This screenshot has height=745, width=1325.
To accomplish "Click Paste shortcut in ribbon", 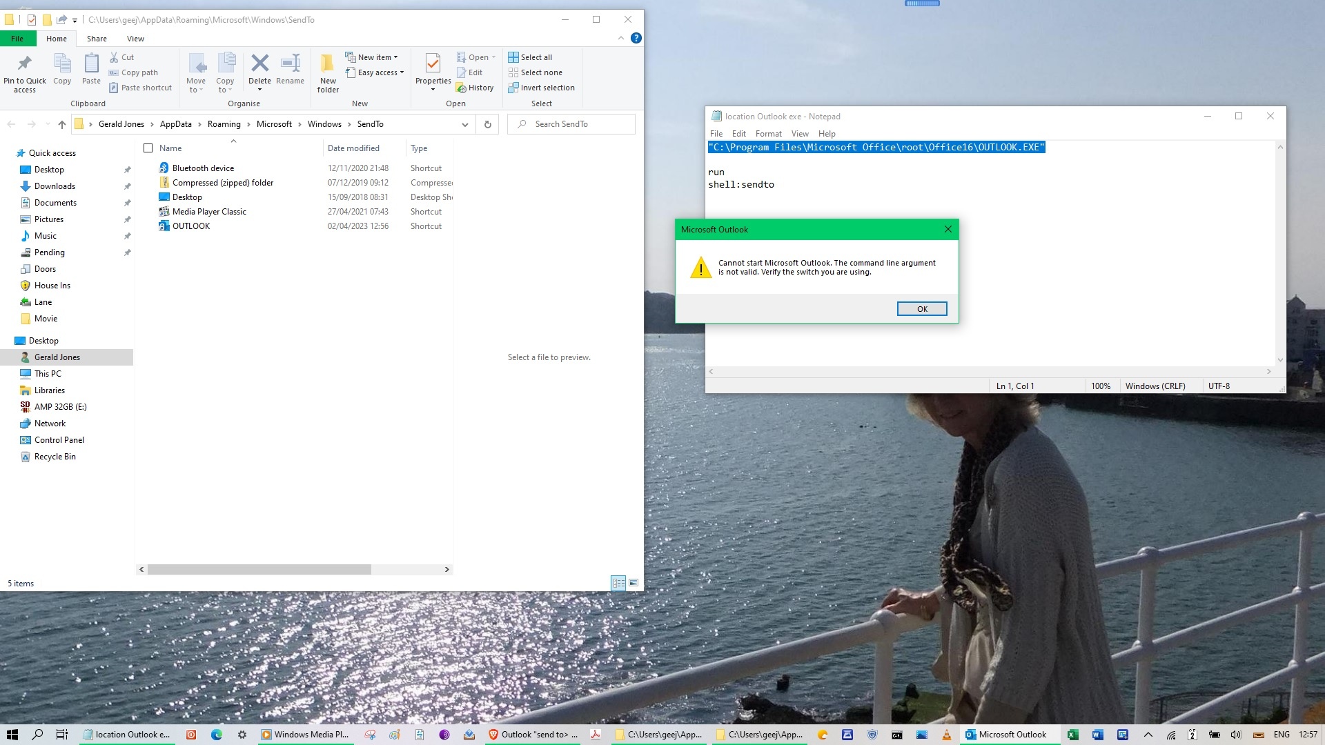I will [x=140, y=88].
